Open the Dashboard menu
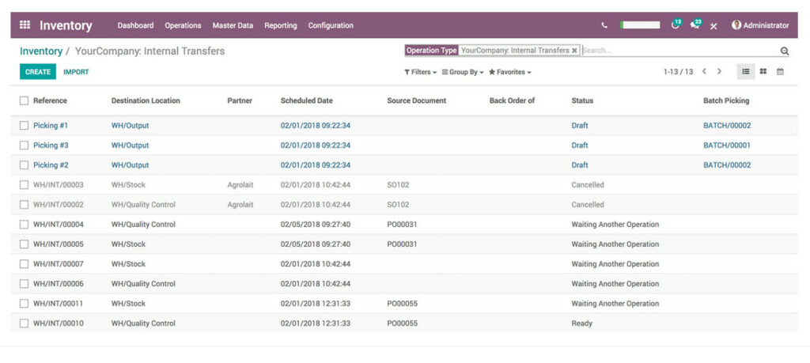The image size is (810, 363). [x=135, y=25]
